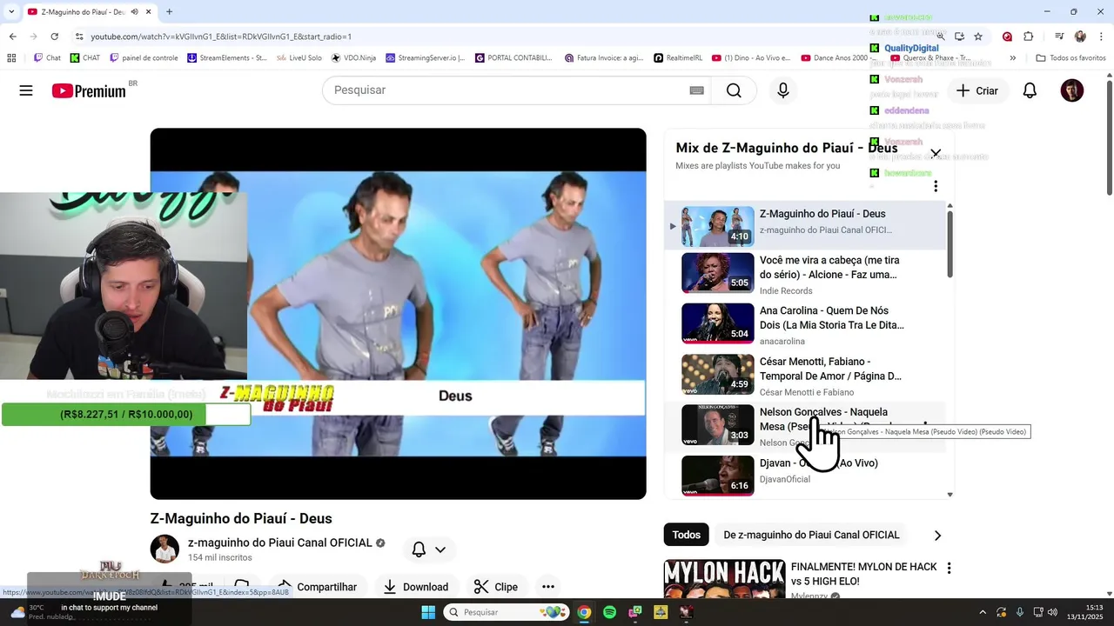This screenshot has height=626, width=1114.
Task: Open the YouTube account avatar menu
Action: coord(1072,90)
